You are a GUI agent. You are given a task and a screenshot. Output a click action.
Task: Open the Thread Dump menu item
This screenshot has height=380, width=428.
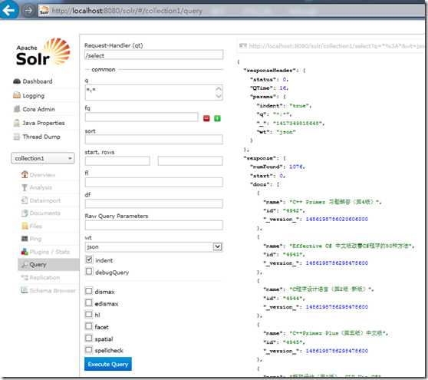(41, 137)
